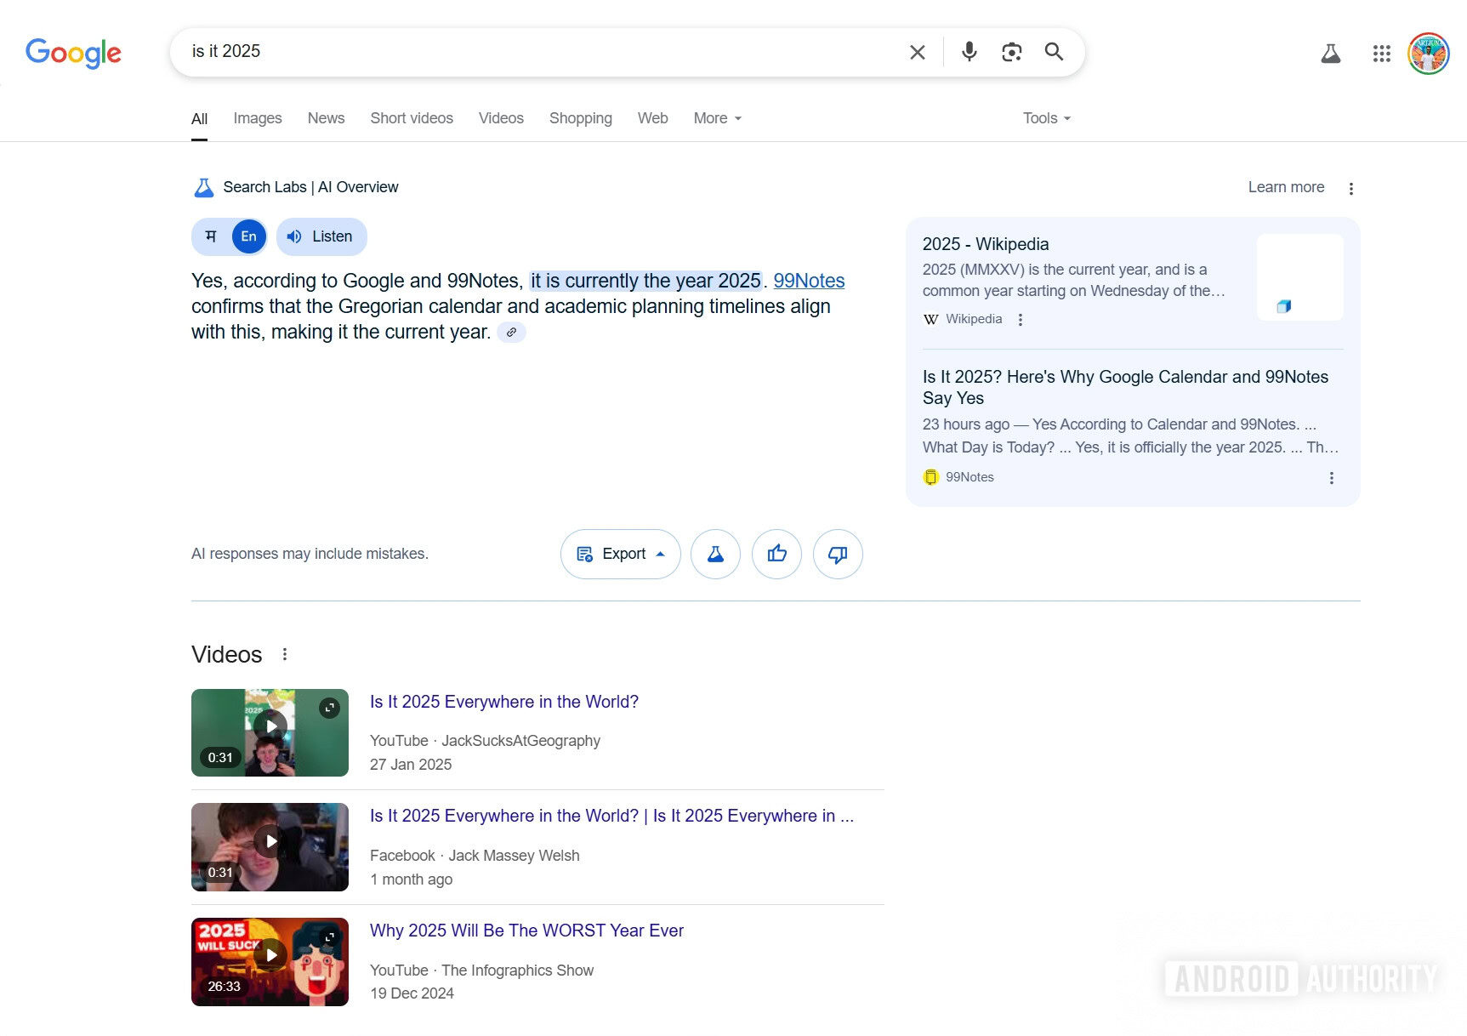
Task: Switch to the News tab
Action: pos(326,118)
